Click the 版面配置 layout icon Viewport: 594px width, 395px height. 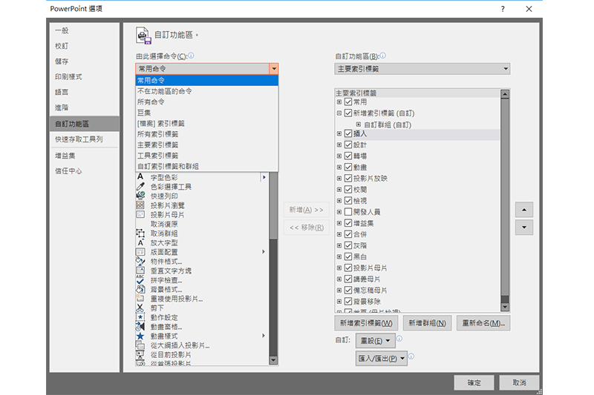tap(140, 252)
